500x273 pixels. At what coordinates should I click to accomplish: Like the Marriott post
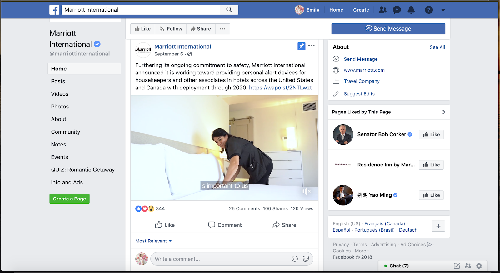(165, 225)
